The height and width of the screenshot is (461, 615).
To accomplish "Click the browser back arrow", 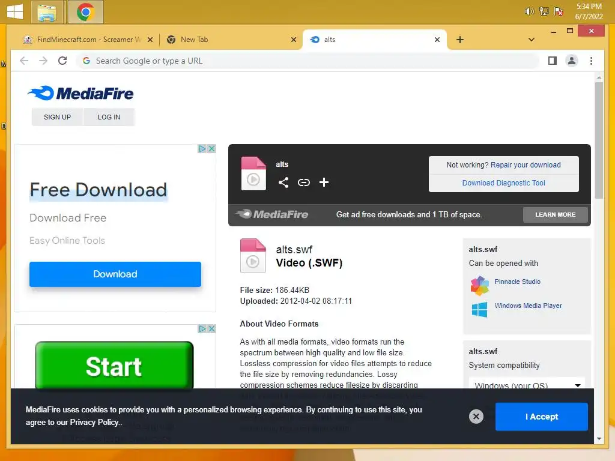I will pyautogui.click(x=24, y=61).
